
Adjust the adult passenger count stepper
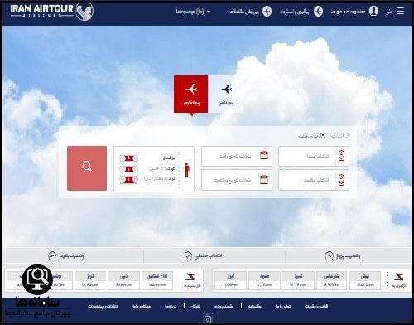[x=129, y=158]
